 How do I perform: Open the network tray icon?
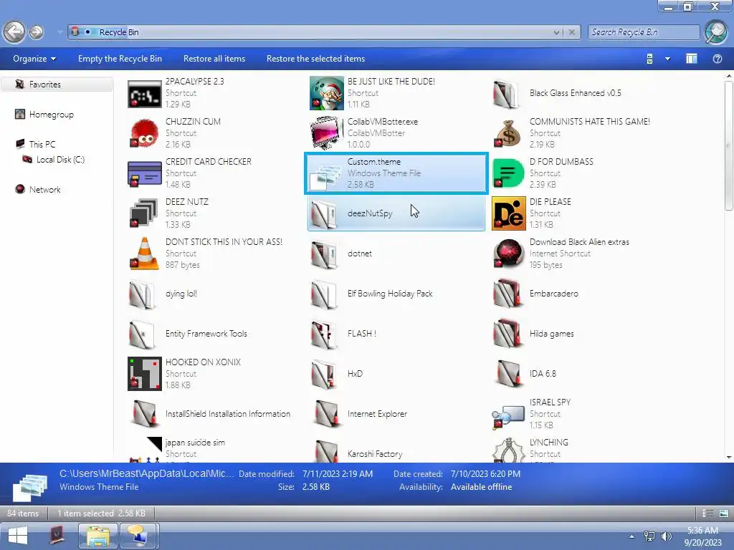tap(649, 536)
